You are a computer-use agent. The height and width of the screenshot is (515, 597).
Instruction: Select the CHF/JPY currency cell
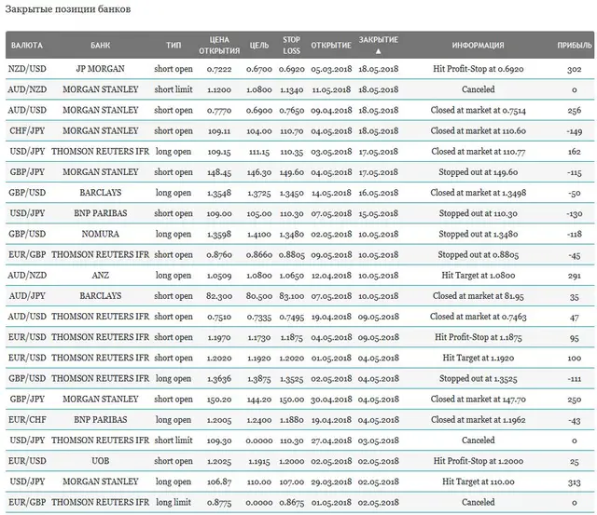(27, 130)
